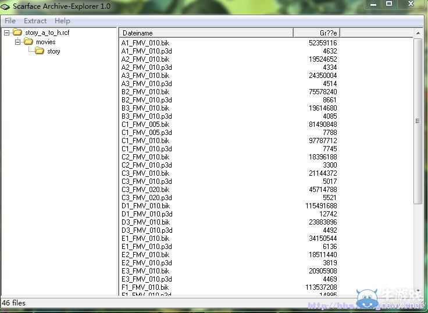The image size is (428, 313).
Task: Collapse the story_a_to_h.rcf tree node
Action: tap(6, 33)
